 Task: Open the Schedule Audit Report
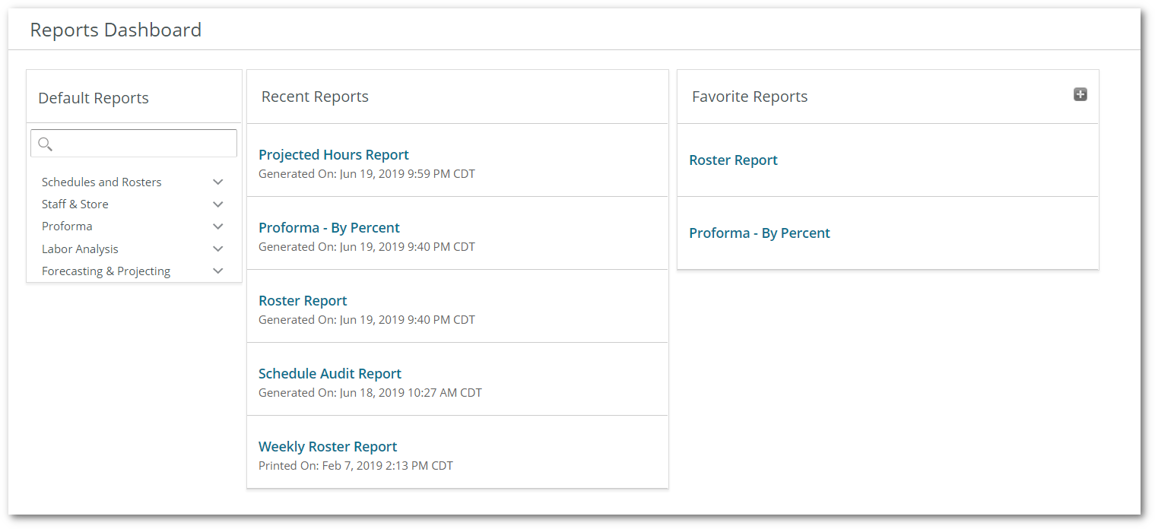(x=330, y=373)
